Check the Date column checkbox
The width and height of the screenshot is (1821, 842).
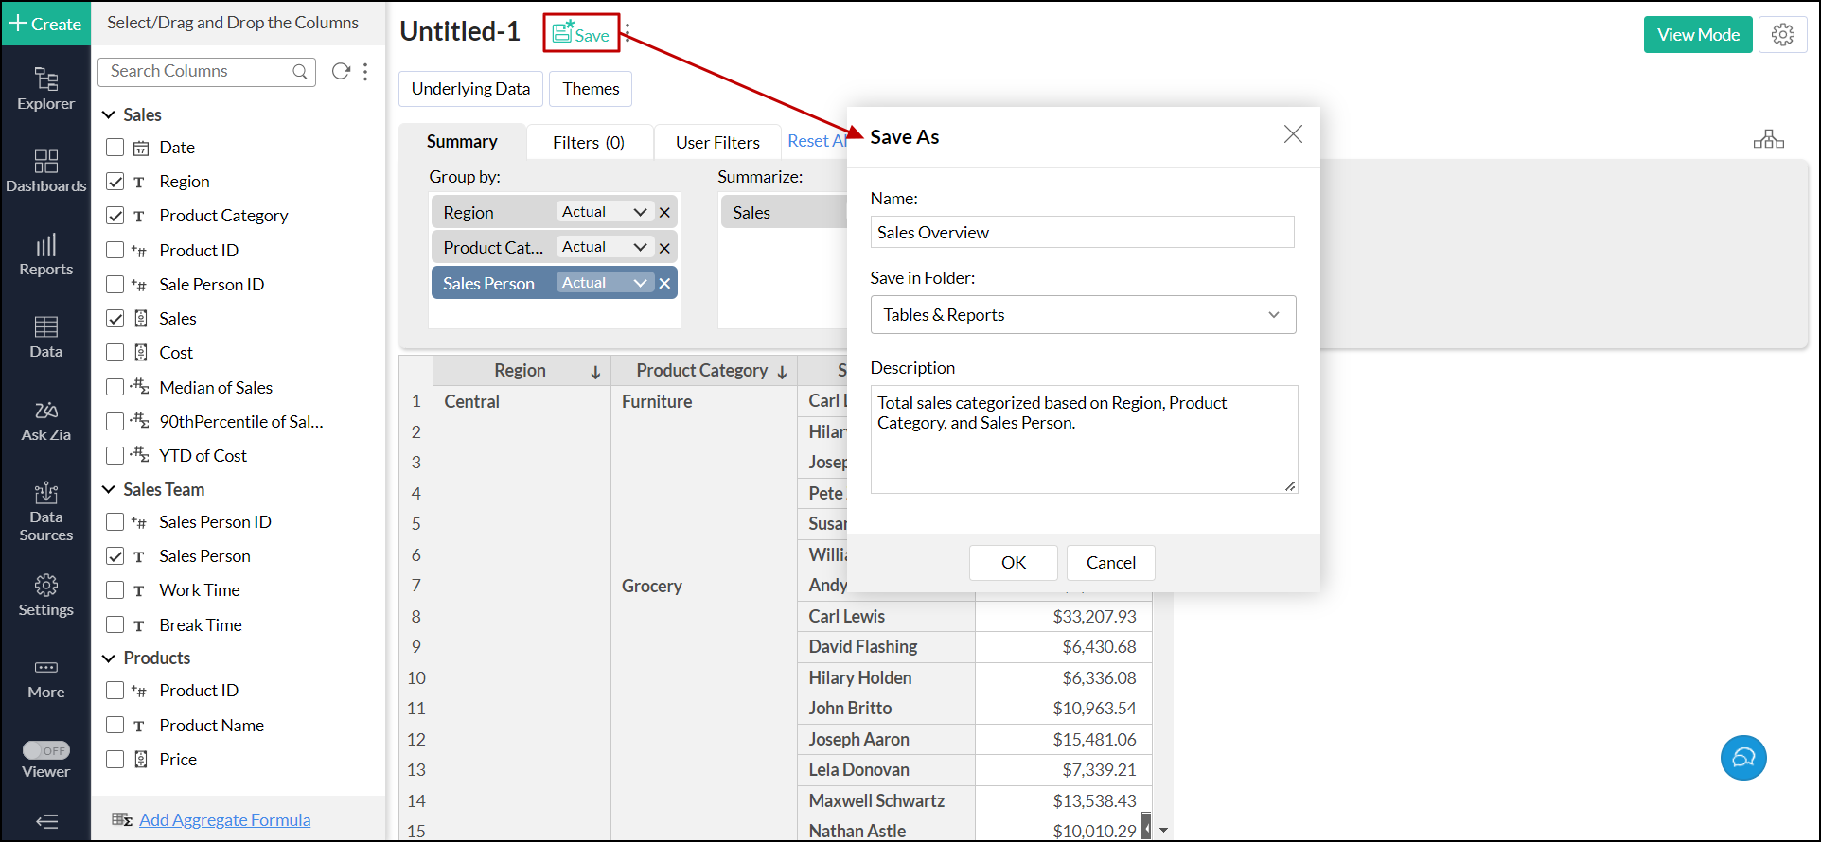115,148
